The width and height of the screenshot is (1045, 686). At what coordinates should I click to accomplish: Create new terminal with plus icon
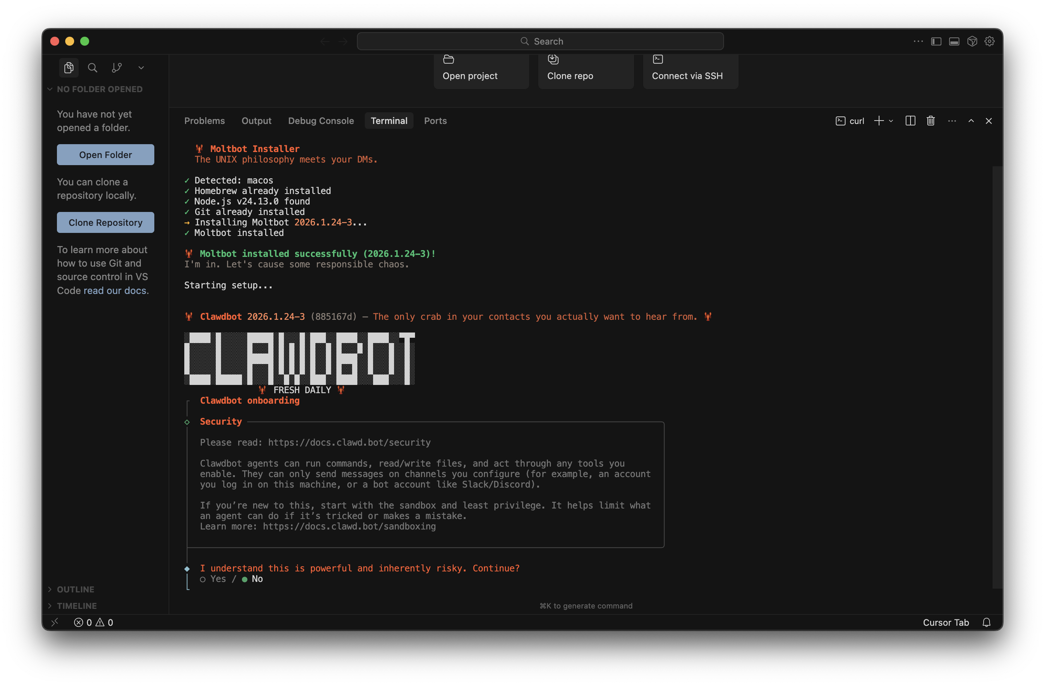pyautogui.click(x=879, y=121)
